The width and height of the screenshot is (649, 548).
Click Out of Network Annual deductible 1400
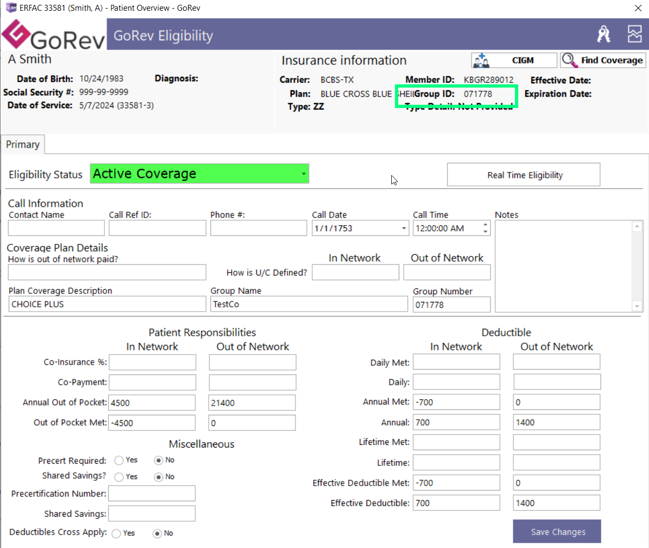556,422
